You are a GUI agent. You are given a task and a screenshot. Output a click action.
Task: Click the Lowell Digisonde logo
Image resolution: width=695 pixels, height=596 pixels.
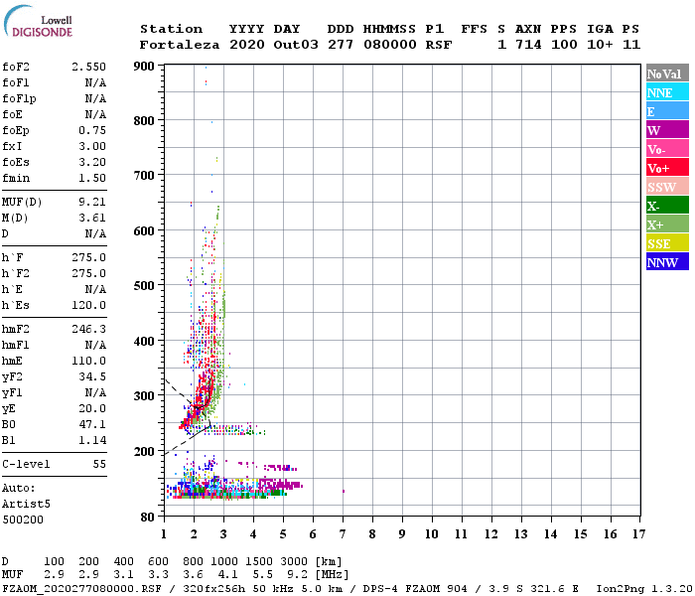click(x=38, y=21)
